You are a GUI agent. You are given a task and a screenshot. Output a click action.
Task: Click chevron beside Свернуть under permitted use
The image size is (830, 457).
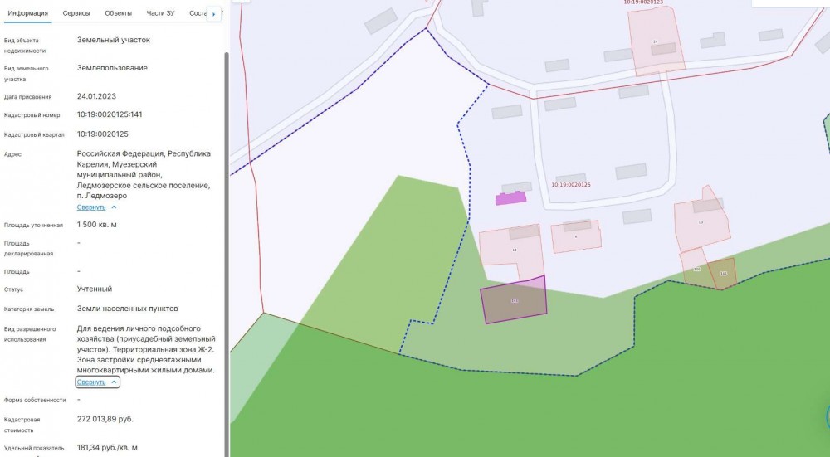coord(114,382)
